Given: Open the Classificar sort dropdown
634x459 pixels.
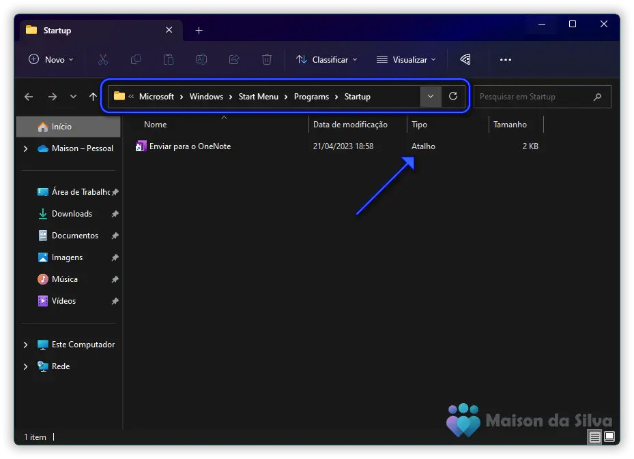Looking at the screenshot, I should pyautogui.click(x=326, y=60).
